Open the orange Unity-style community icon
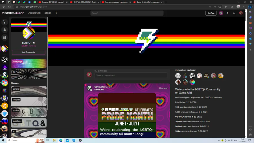Image resolution: width=254 pixels, height=143 pixels. (x=5, y=106)
